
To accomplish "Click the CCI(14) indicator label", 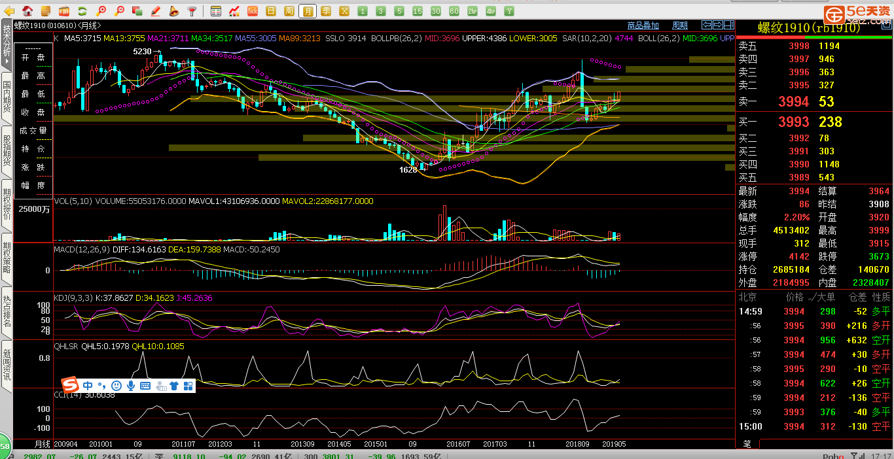I will point(67,394).
